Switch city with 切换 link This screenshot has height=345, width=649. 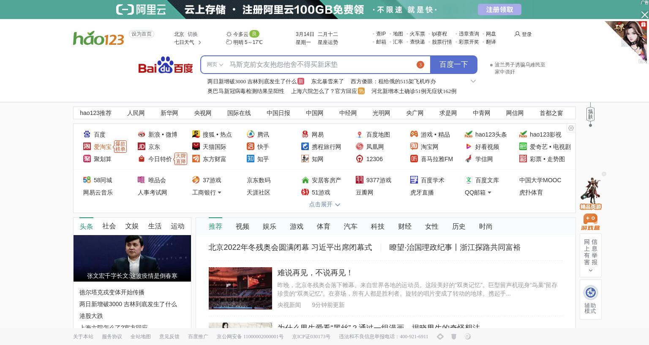coord(193,34)
